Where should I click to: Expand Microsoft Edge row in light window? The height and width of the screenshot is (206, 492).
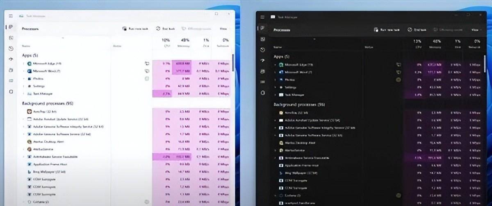click(x=23, y=63)
